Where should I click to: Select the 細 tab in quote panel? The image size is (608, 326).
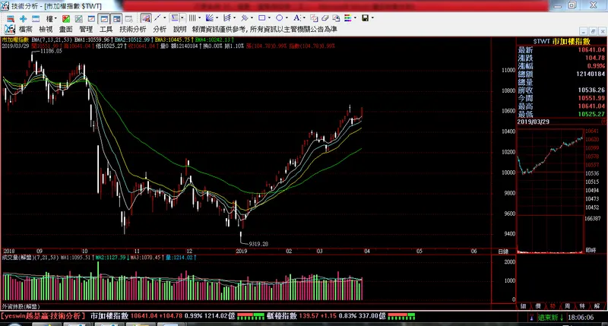pos(524,306)
